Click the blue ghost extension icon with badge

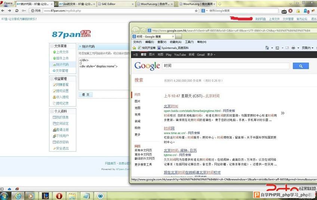(x=306, y=11)
